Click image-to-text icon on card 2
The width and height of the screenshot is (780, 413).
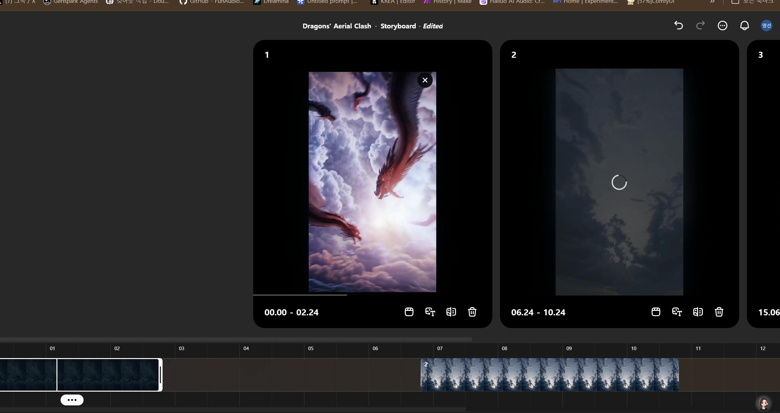tap(677, 312)
